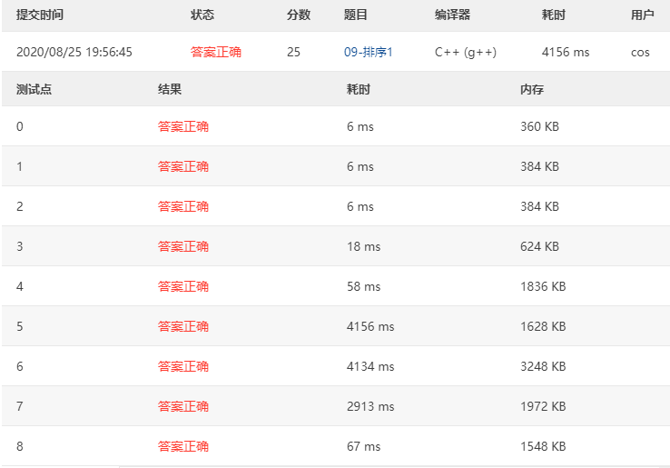This screenshot has width=670, height=468.
Task: Click the 3248 KB memory value
Action: click(x=543, y=366)
